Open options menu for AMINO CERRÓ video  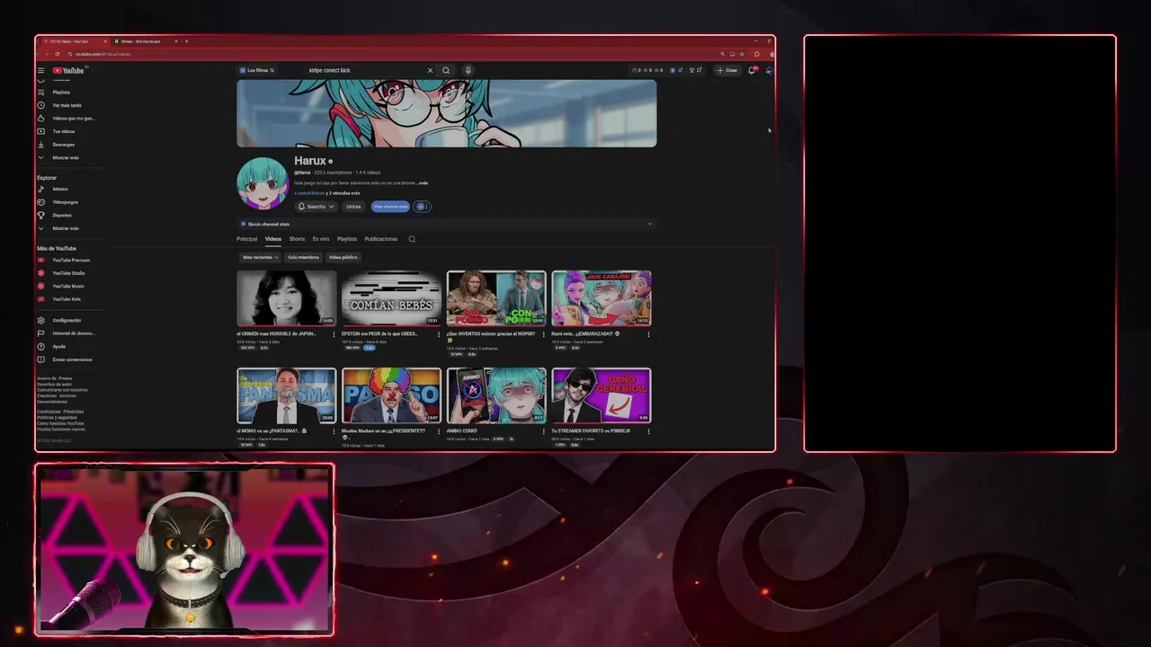click(543, 431)
